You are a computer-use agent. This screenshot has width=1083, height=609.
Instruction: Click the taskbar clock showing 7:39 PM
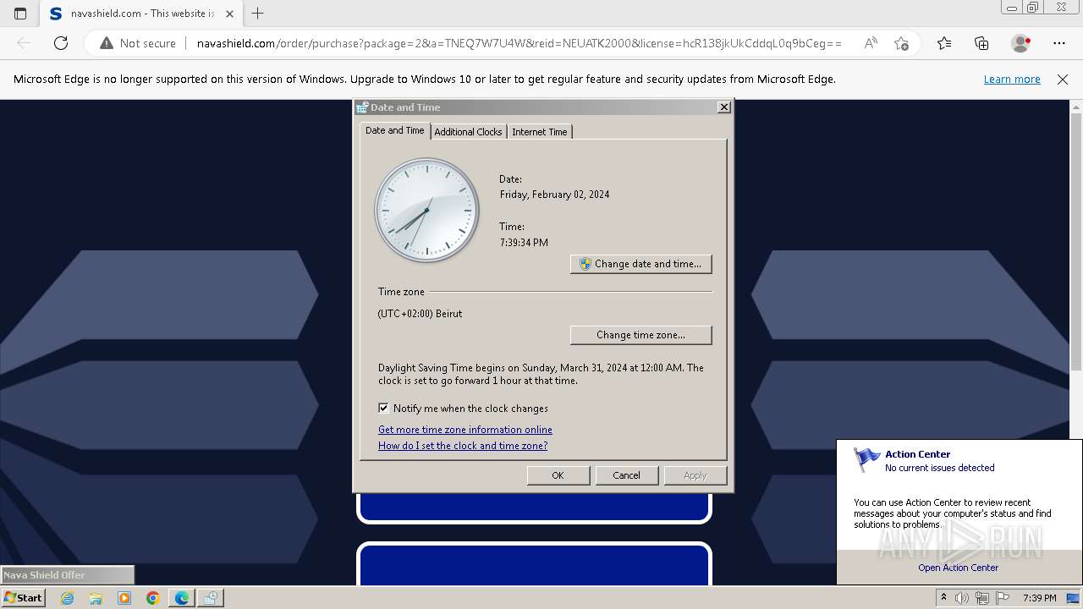1040,598
